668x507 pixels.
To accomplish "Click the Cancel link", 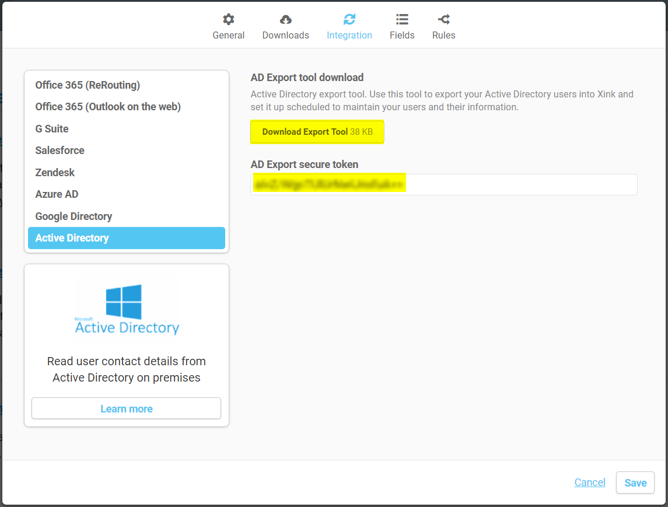I will point(590,482).
